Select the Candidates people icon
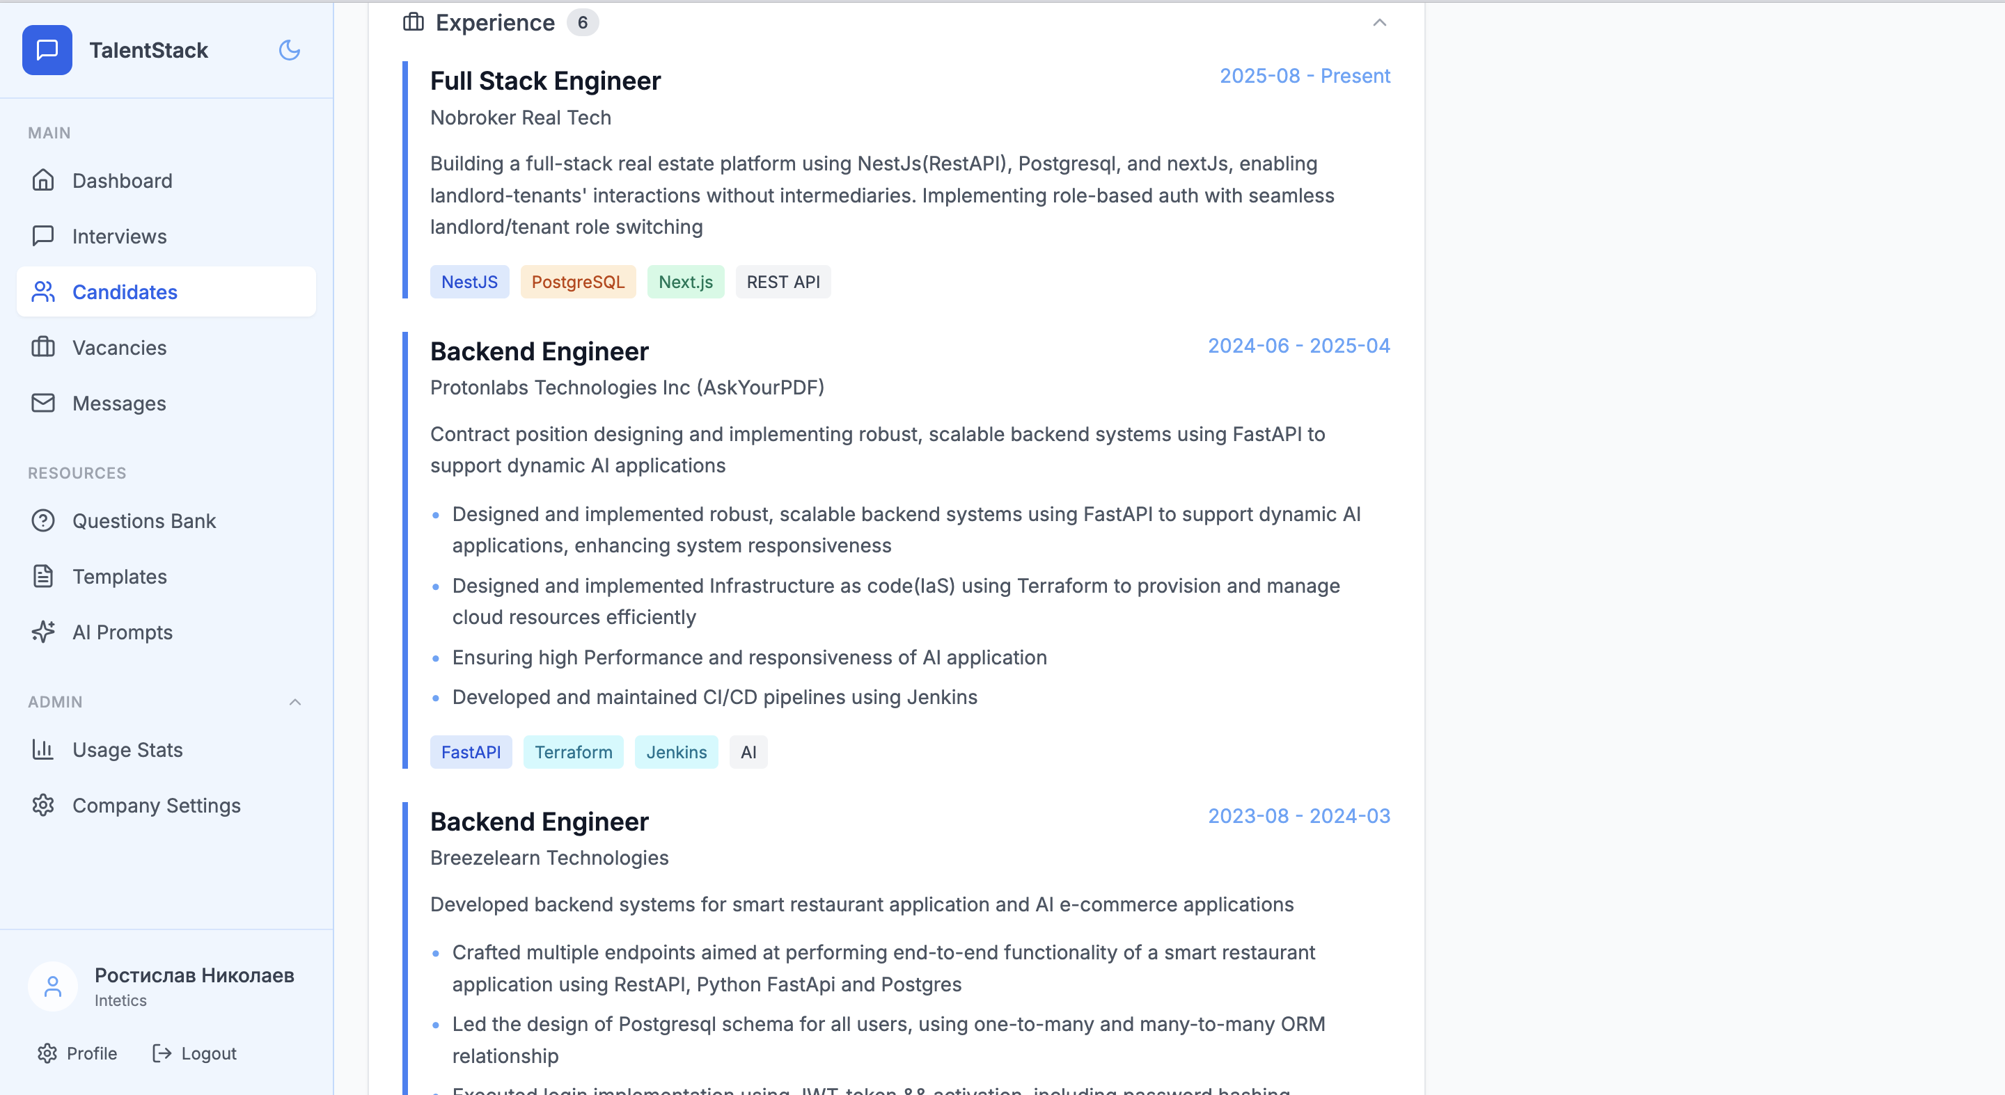Screen dimensions: 2005x1095 pos(44,292)
